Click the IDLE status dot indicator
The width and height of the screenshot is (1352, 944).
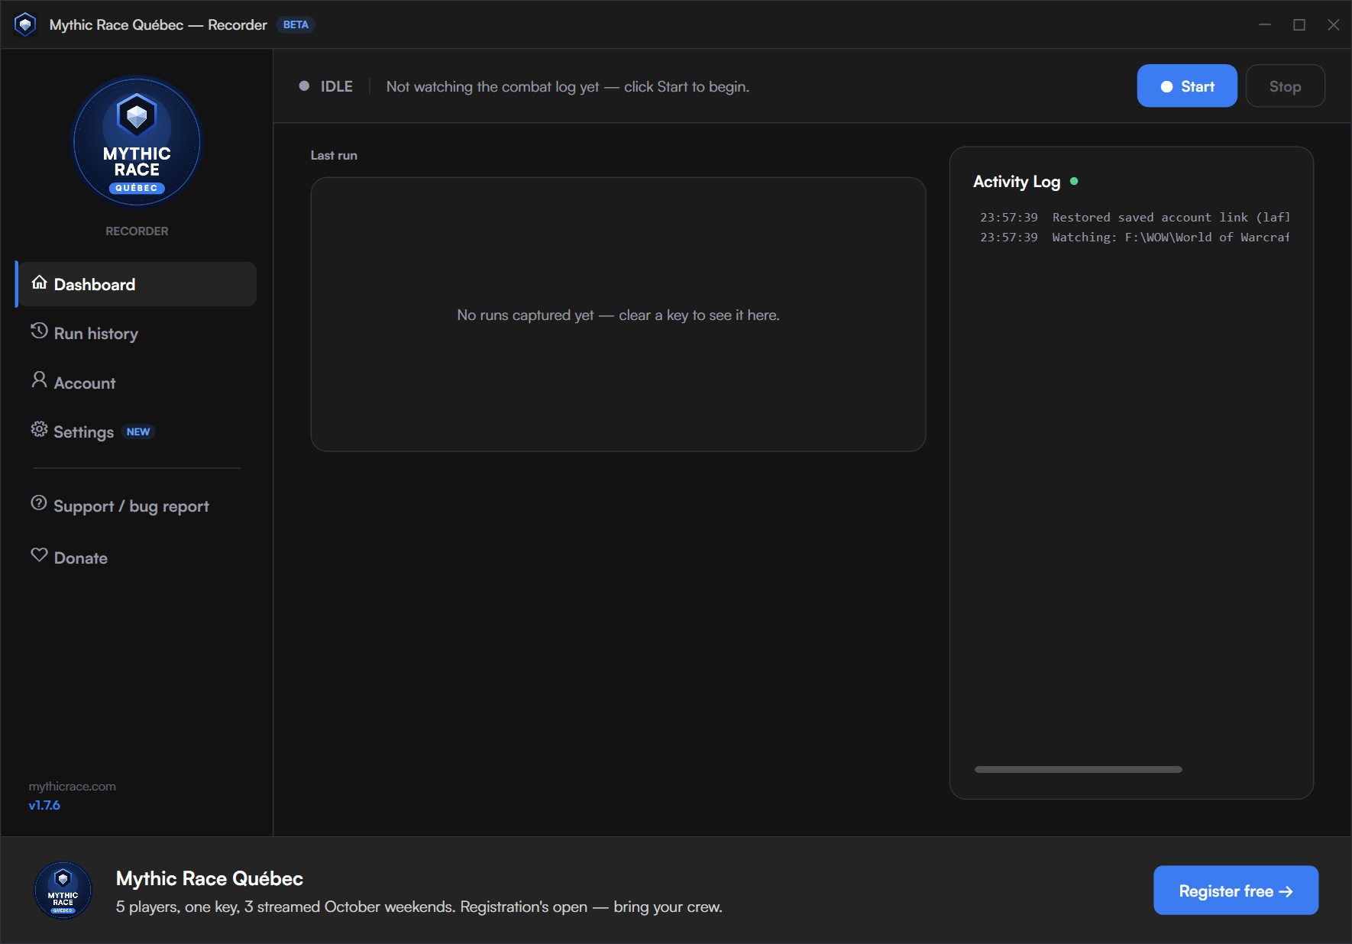[x=304, y=86]
